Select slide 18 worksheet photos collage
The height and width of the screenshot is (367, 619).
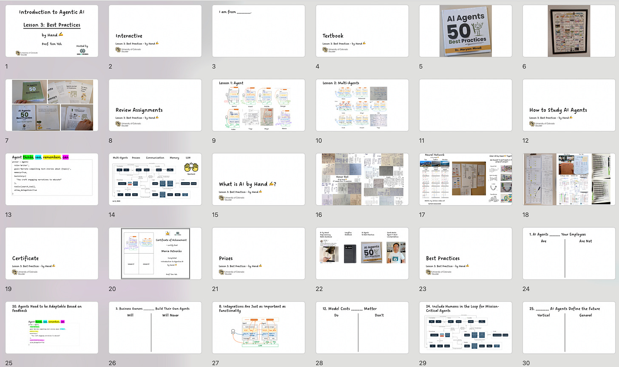pos(569,179)
